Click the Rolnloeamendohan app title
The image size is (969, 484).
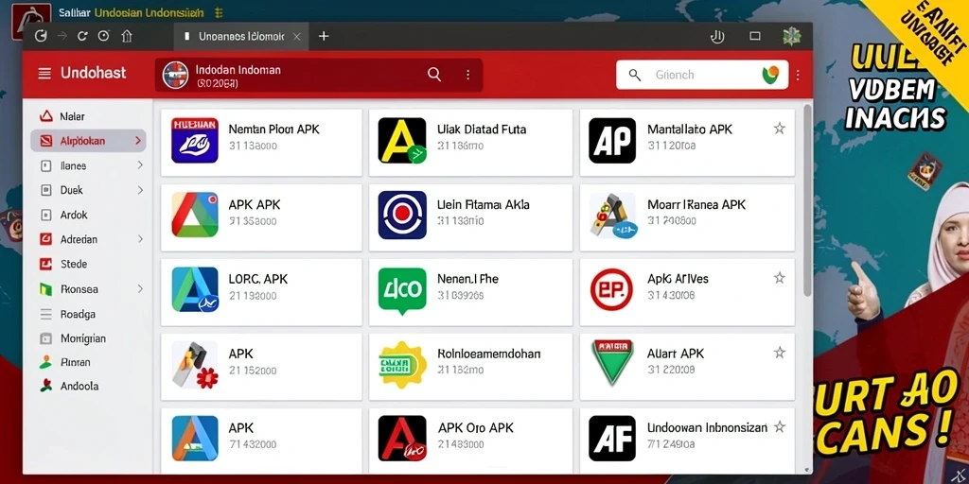tap(489, 354)
